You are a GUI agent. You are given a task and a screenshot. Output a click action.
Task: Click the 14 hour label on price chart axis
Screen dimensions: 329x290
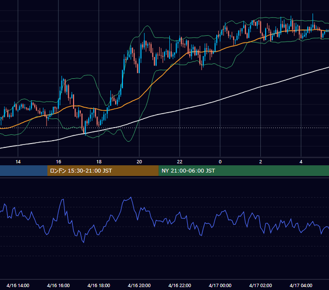[18, 162]
